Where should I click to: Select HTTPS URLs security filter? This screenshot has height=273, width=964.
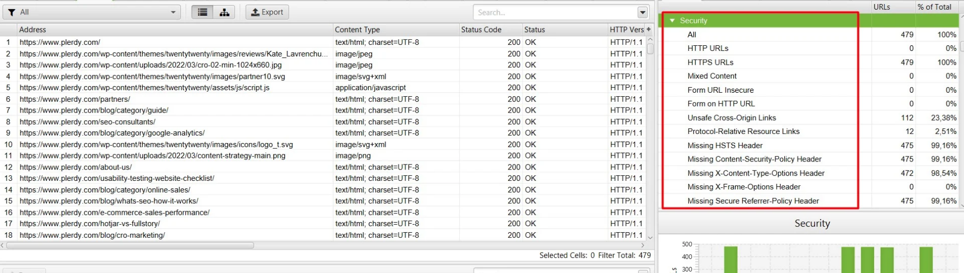point(710,62)
